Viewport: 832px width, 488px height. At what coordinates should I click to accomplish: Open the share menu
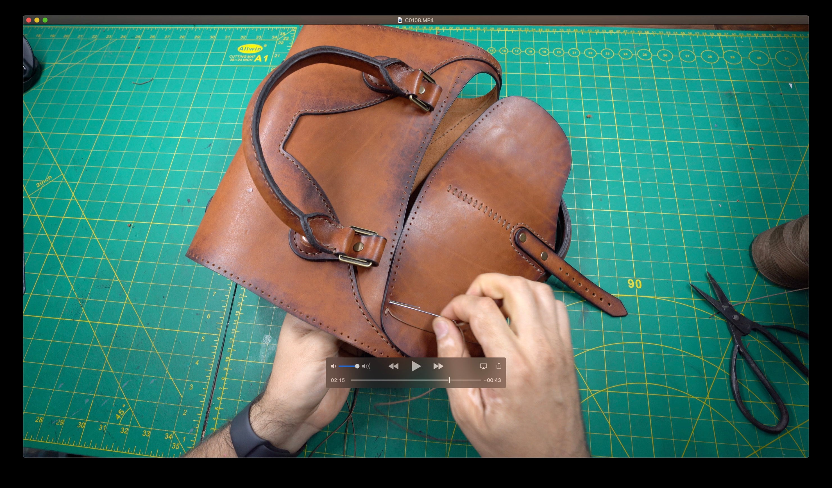[499, 366]
